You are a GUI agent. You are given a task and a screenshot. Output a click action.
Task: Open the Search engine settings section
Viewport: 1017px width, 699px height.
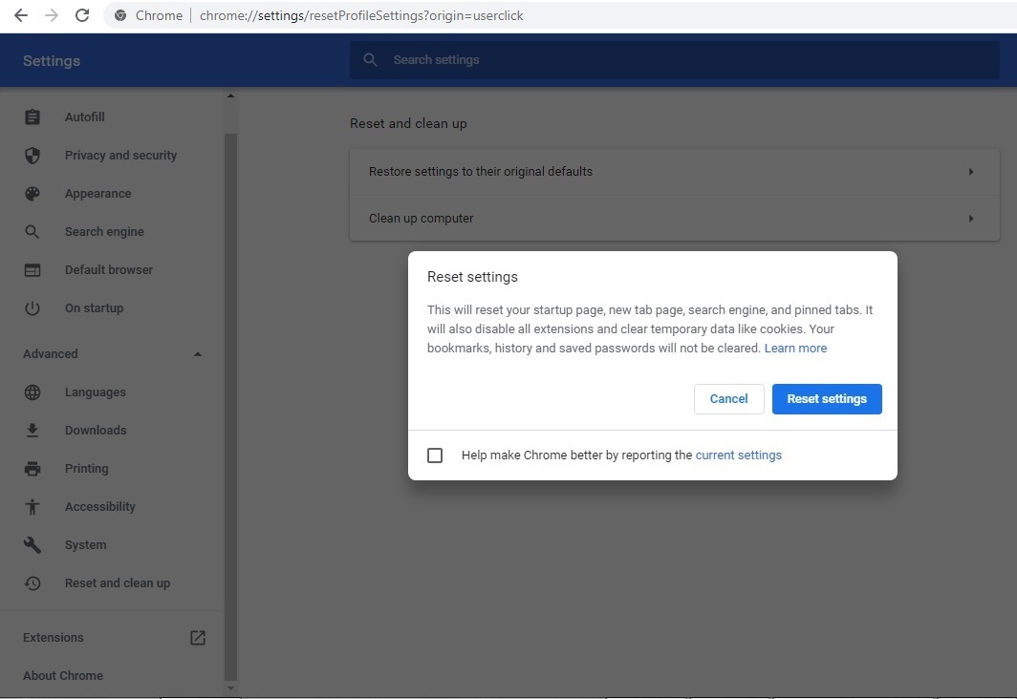coord(104,232)
